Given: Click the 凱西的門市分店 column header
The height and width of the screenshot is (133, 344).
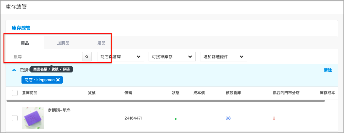Looking at the screenshot, I should point(286,93).
